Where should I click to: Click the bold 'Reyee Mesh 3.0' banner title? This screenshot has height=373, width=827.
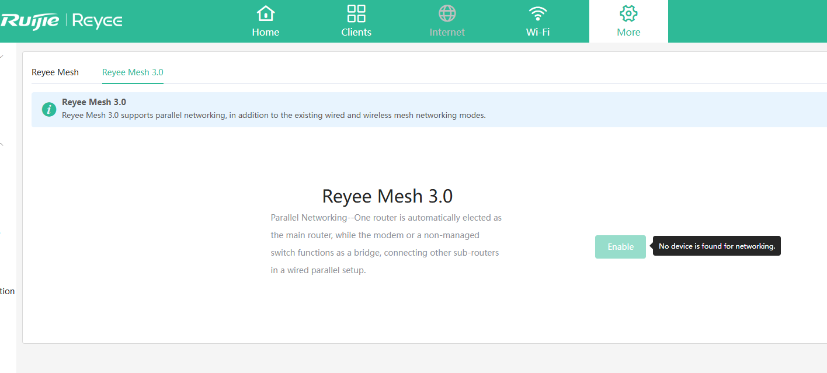click(x=94, y=102)
